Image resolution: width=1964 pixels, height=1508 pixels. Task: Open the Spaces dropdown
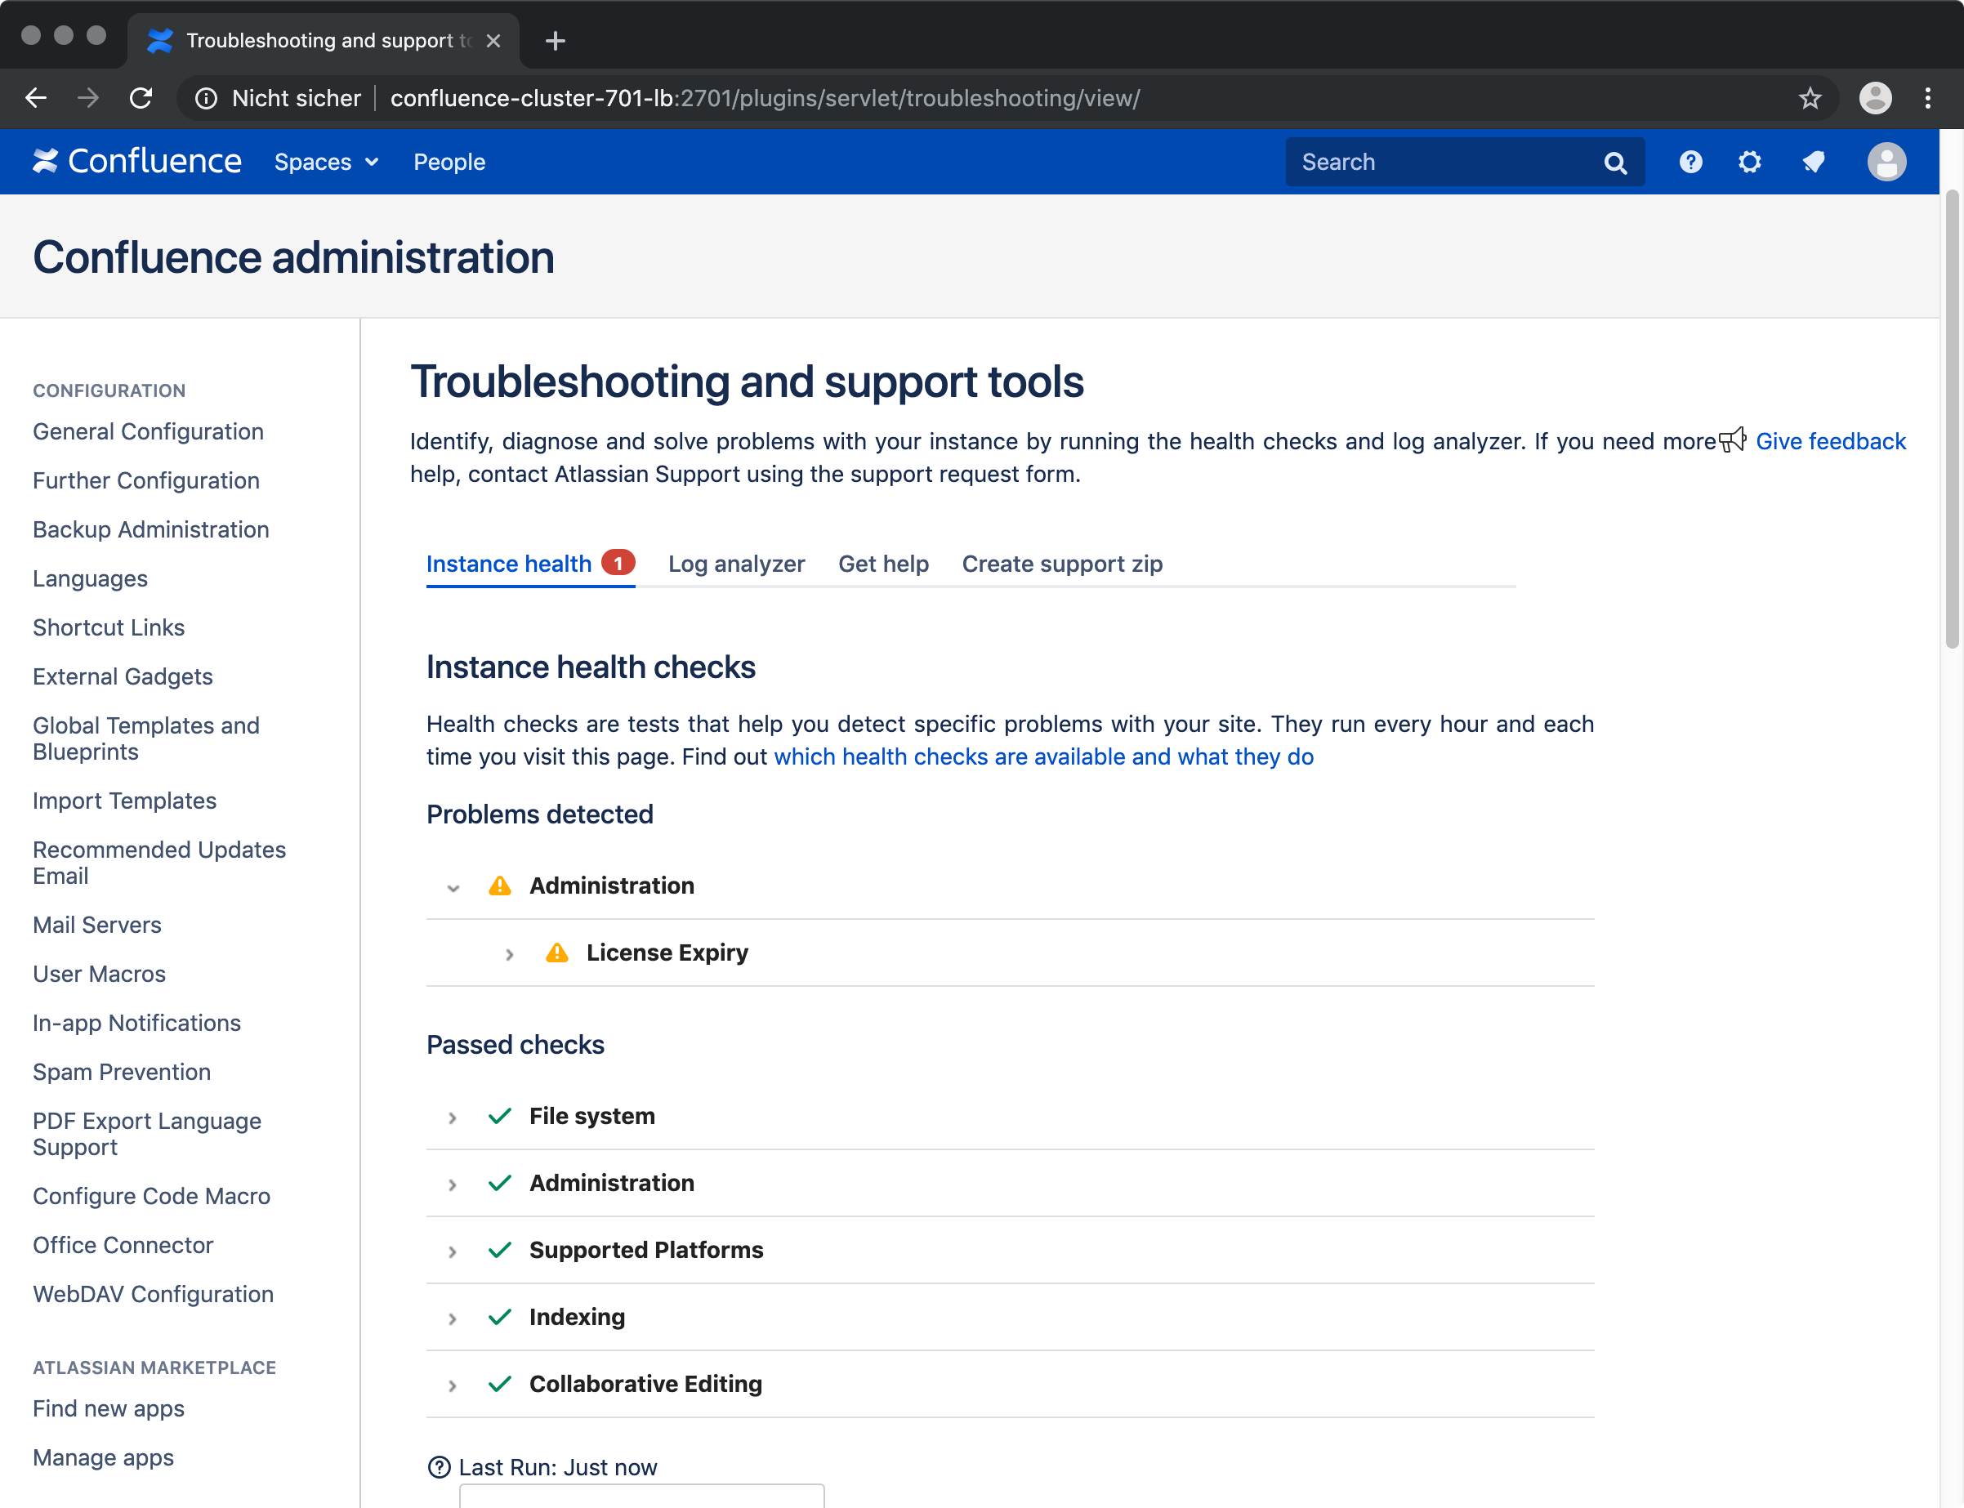[x=326, y=162]
